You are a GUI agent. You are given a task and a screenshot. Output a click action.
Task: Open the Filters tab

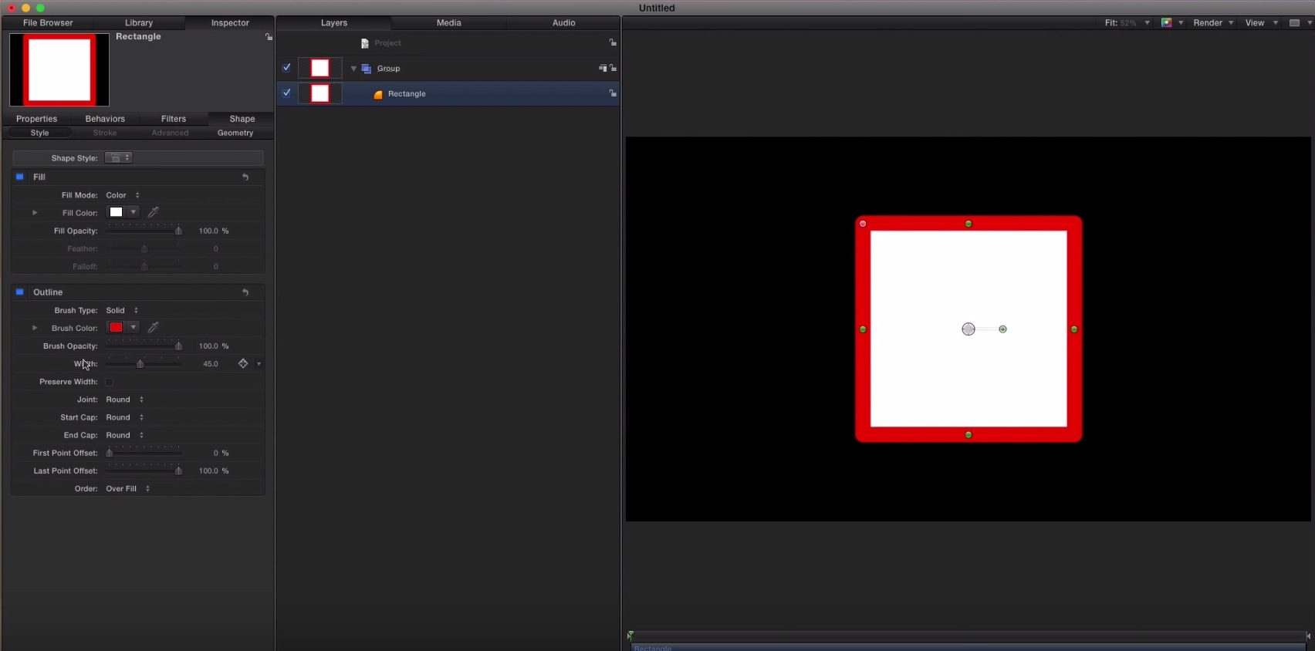click(x=174, y=119)
